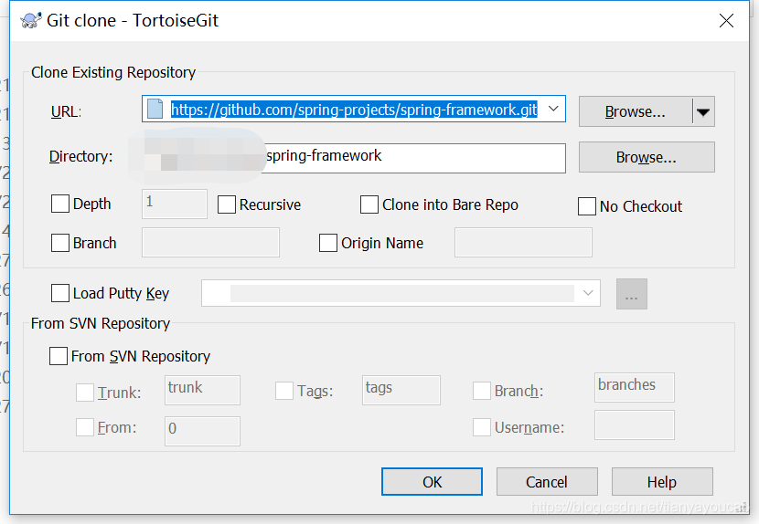Click the tags text field
The width and height of the screenshot is (759, 524).
(x=401, y=390)
